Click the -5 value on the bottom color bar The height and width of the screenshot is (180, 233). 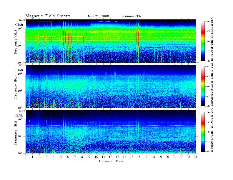tap(209, 122)
